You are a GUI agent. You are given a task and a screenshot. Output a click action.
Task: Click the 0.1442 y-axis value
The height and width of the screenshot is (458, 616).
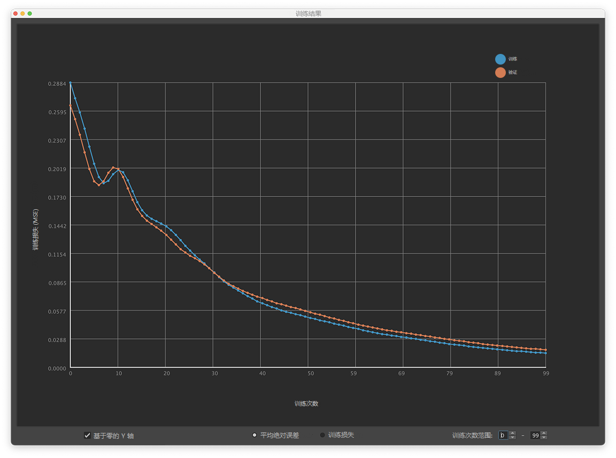pos(57,226)
